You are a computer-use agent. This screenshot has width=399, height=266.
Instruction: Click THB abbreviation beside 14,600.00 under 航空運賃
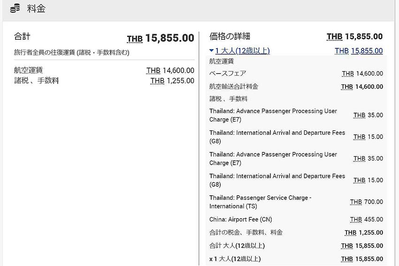click(x=153, y=70)
